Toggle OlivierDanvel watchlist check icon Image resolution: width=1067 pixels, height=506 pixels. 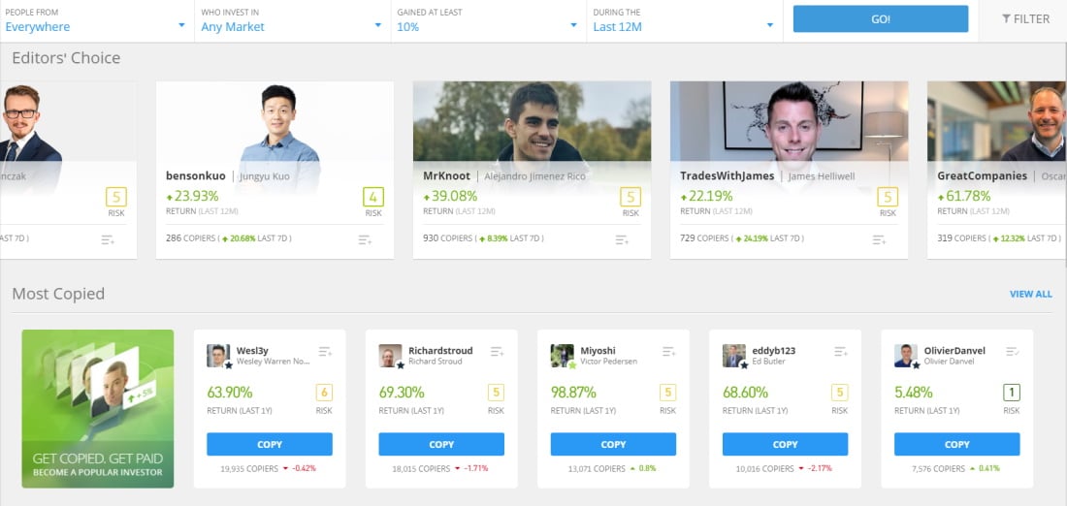point(1013,352)
